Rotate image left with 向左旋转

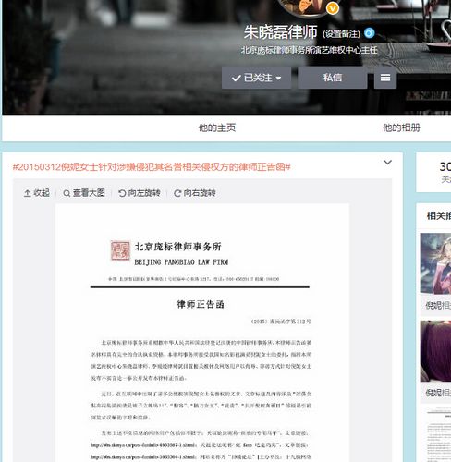tap(140, 193)
